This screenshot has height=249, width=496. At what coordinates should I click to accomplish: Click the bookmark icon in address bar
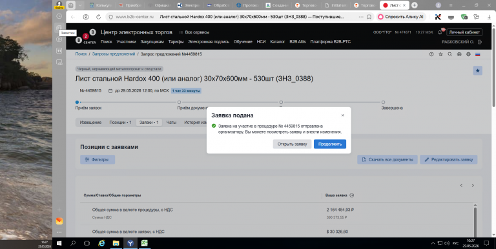click(x=369, y=17)
